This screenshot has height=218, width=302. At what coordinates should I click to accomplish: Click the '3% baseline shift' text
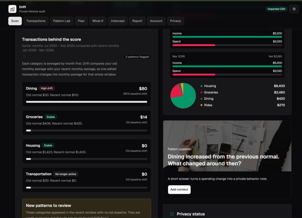pos(137,122)
